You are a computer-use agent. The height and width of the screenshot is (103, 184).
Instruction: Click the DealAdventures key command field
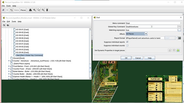tap(138, 27)
